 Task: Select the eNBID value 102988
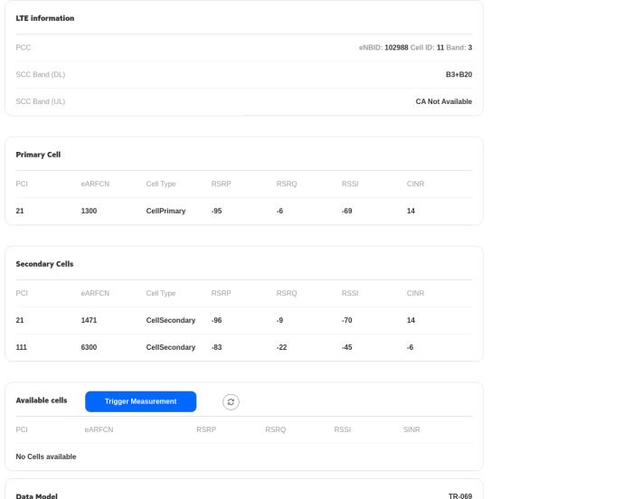[x=396, y=47]
